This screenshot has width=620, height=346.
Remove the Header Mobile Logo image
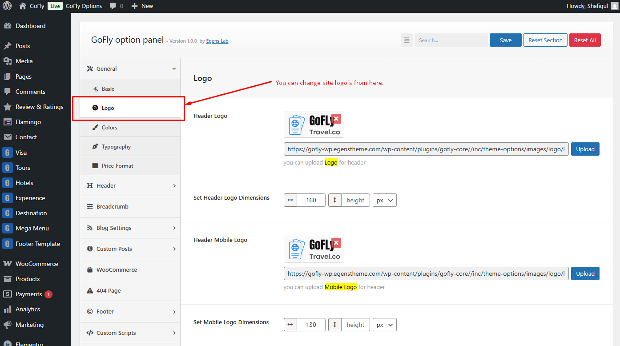[336, 243]
